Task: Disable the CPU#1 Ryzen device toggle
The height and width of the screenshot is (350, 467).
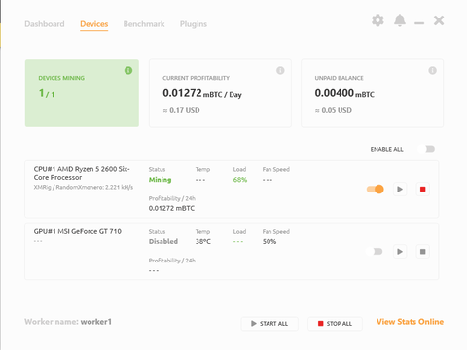Action: [376, 189]
